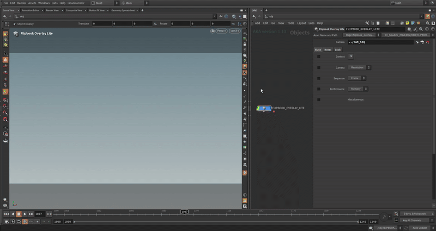Open the Sequence Frame dropdown
This screenshot has height=231, width=436.
(357, 78)
